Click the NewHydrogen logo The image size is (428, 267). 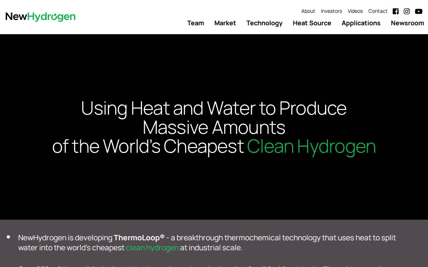click(41, 17)
